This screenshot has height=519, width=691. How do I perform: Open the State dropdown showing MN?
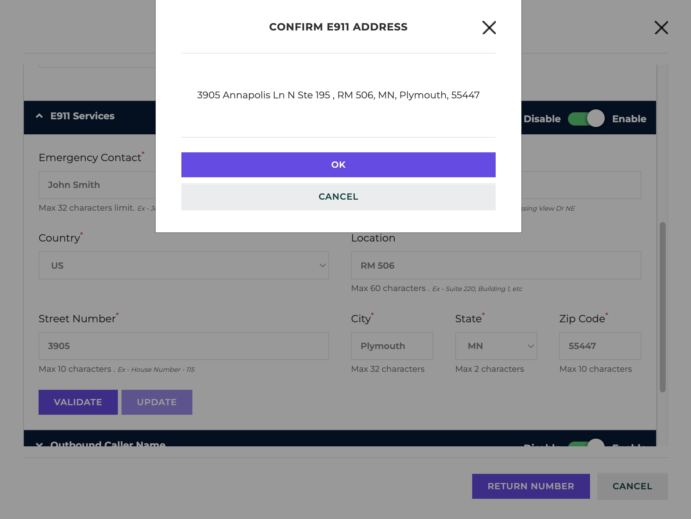[x=496, y=346]
